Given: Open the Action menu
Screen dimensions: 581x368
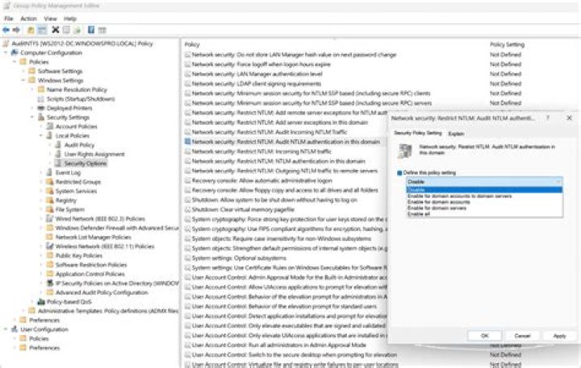Looking at the screenshot, I should click(28, 19).
